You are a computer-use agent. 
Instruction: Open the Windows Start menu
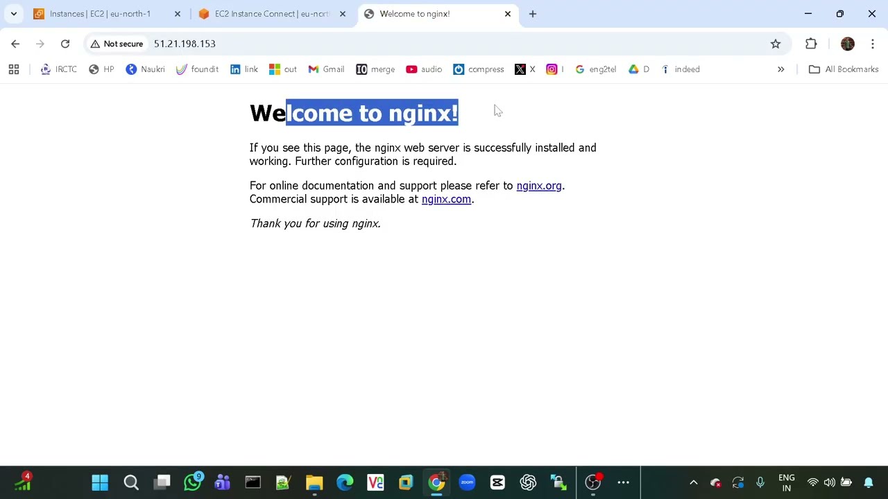(100, 482)
